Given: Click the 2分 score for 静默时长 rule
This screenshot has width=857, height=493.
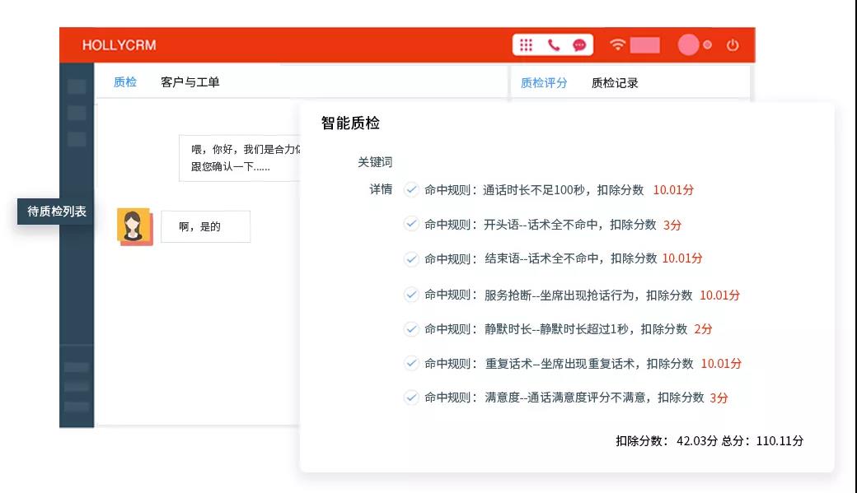Looking at the screenshot, I should (x=703, y=329).
